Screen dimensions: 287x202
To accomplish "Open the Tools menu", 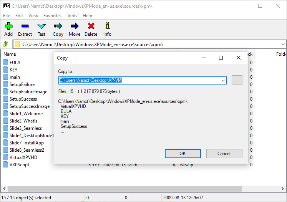I will point(72,16).
